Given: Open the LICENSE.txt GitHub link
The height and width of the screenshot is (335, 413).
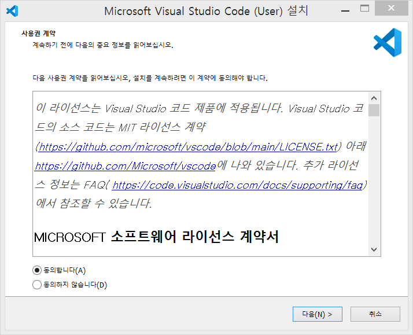Looking at the screenshot, I should point(188,147).
